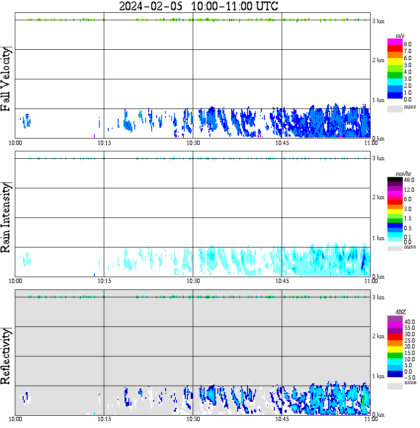
Task: Click the 3 km label beside Fall Velocity
Action: 378,21
